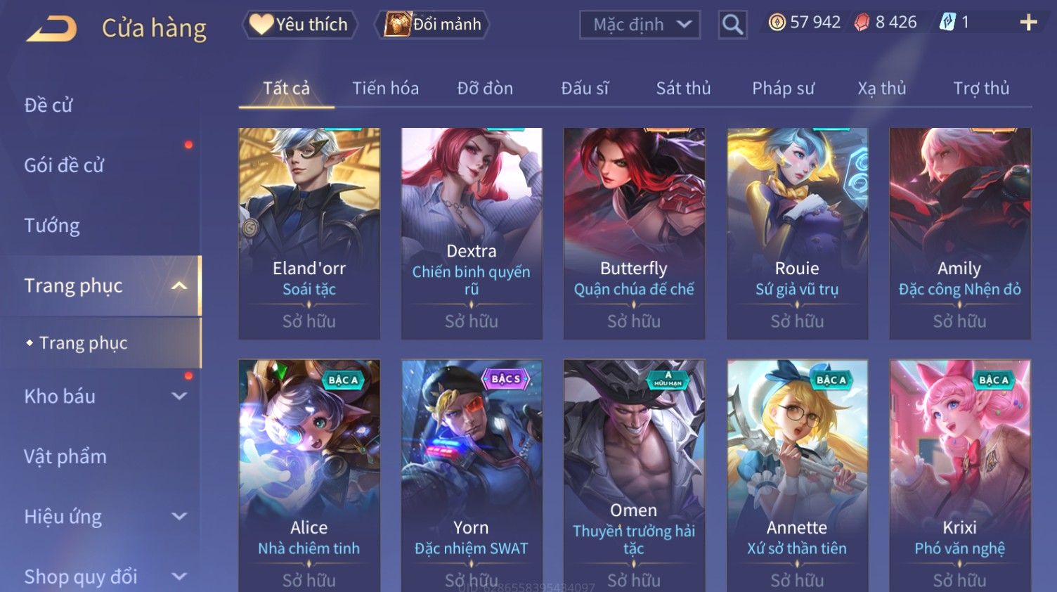Switch to the Sát thủ tab
The height and width of the screenshot is (592, 1057).
click(683, 88)
